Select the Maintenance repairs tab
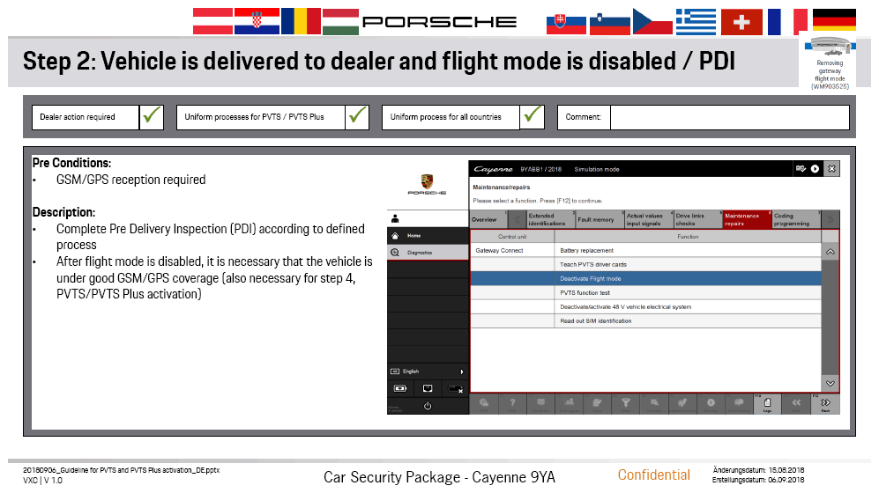The image size is (879, 493). [x=747, y=219]
